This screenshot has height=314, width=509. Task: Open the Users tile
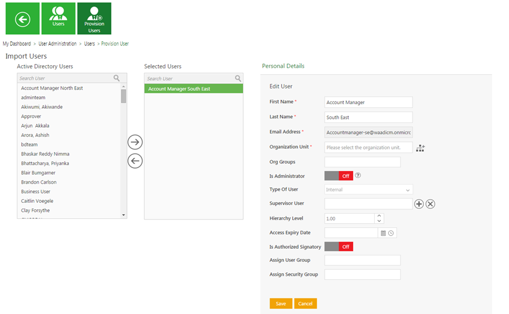[x=59, y=19]
